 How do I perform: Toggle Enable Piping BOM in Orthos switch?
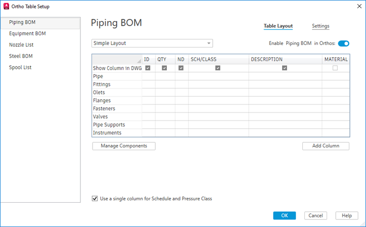click(x=343, y=43)
